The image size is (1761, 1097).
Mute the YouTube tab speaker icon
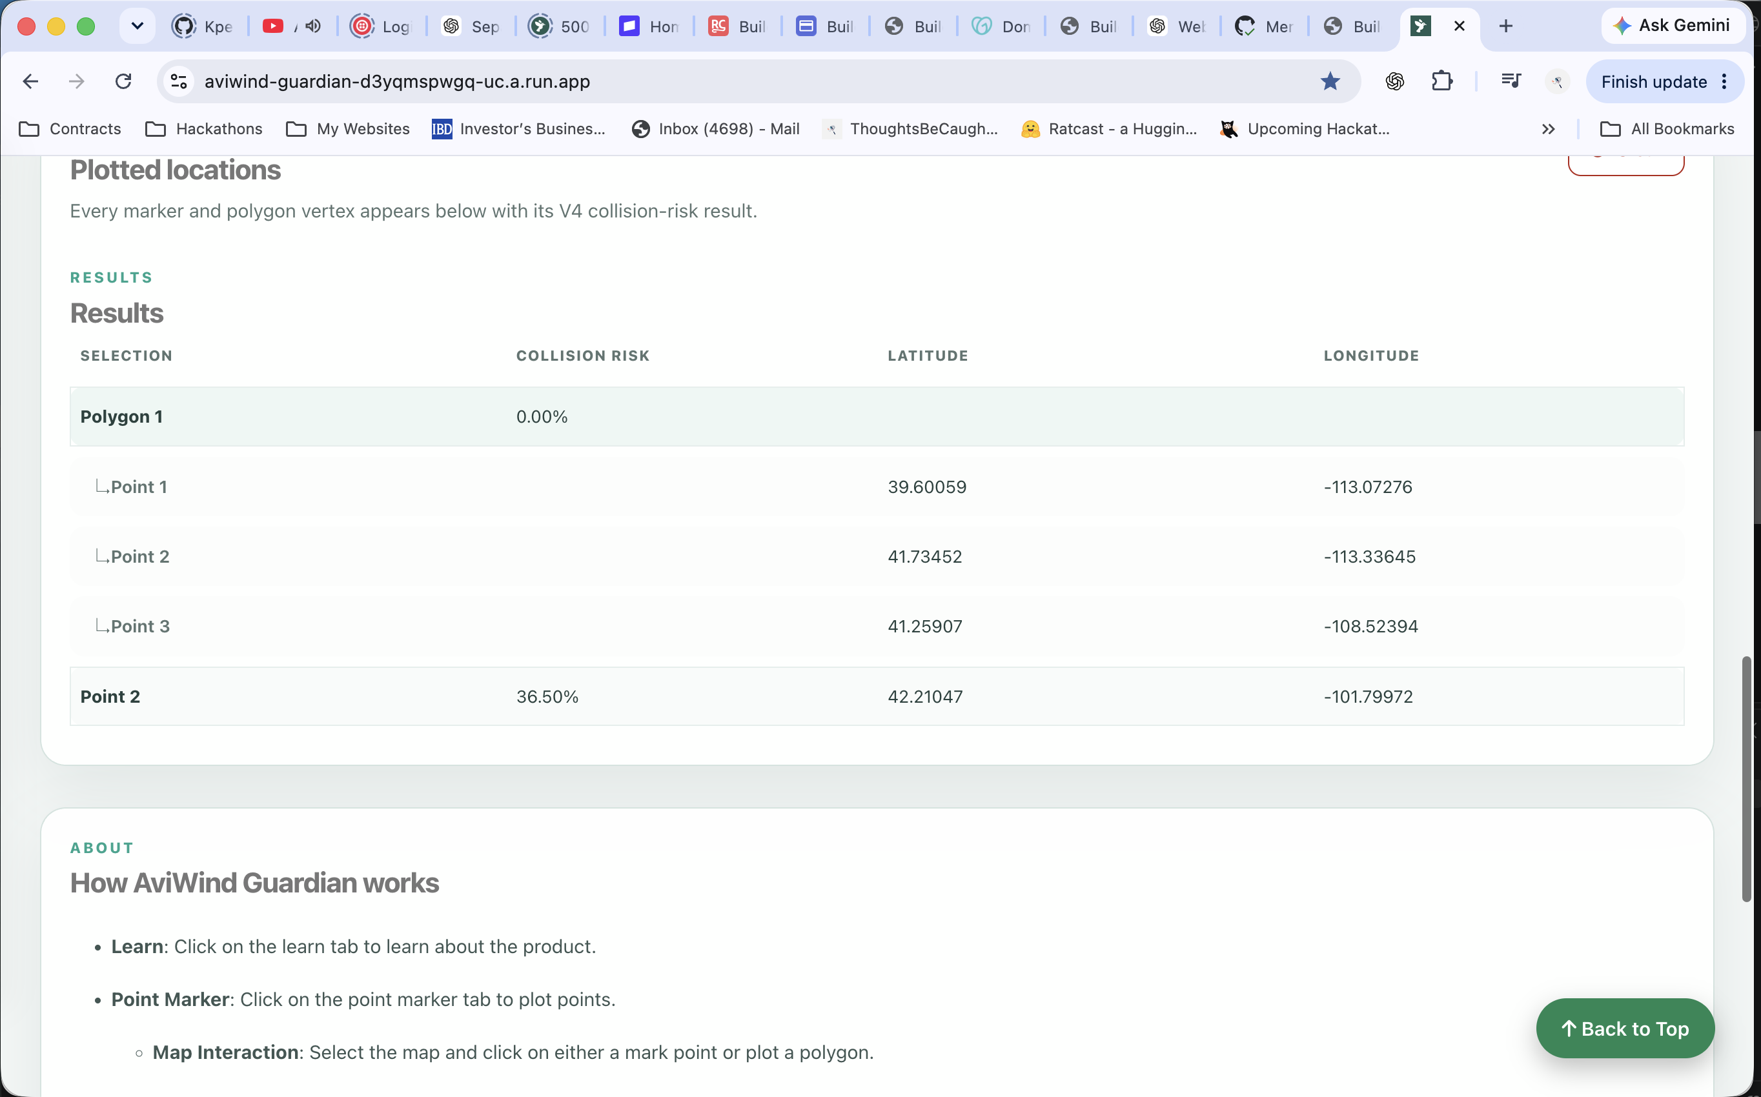pos(312,27)
